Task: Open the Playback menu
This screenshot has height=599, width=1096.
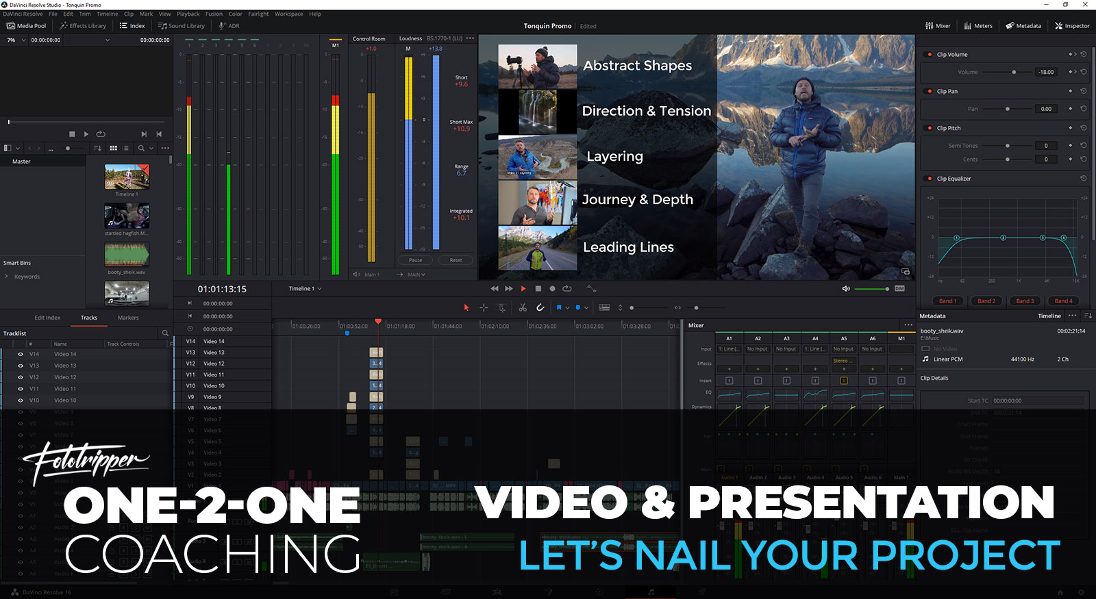Action: 188,14
